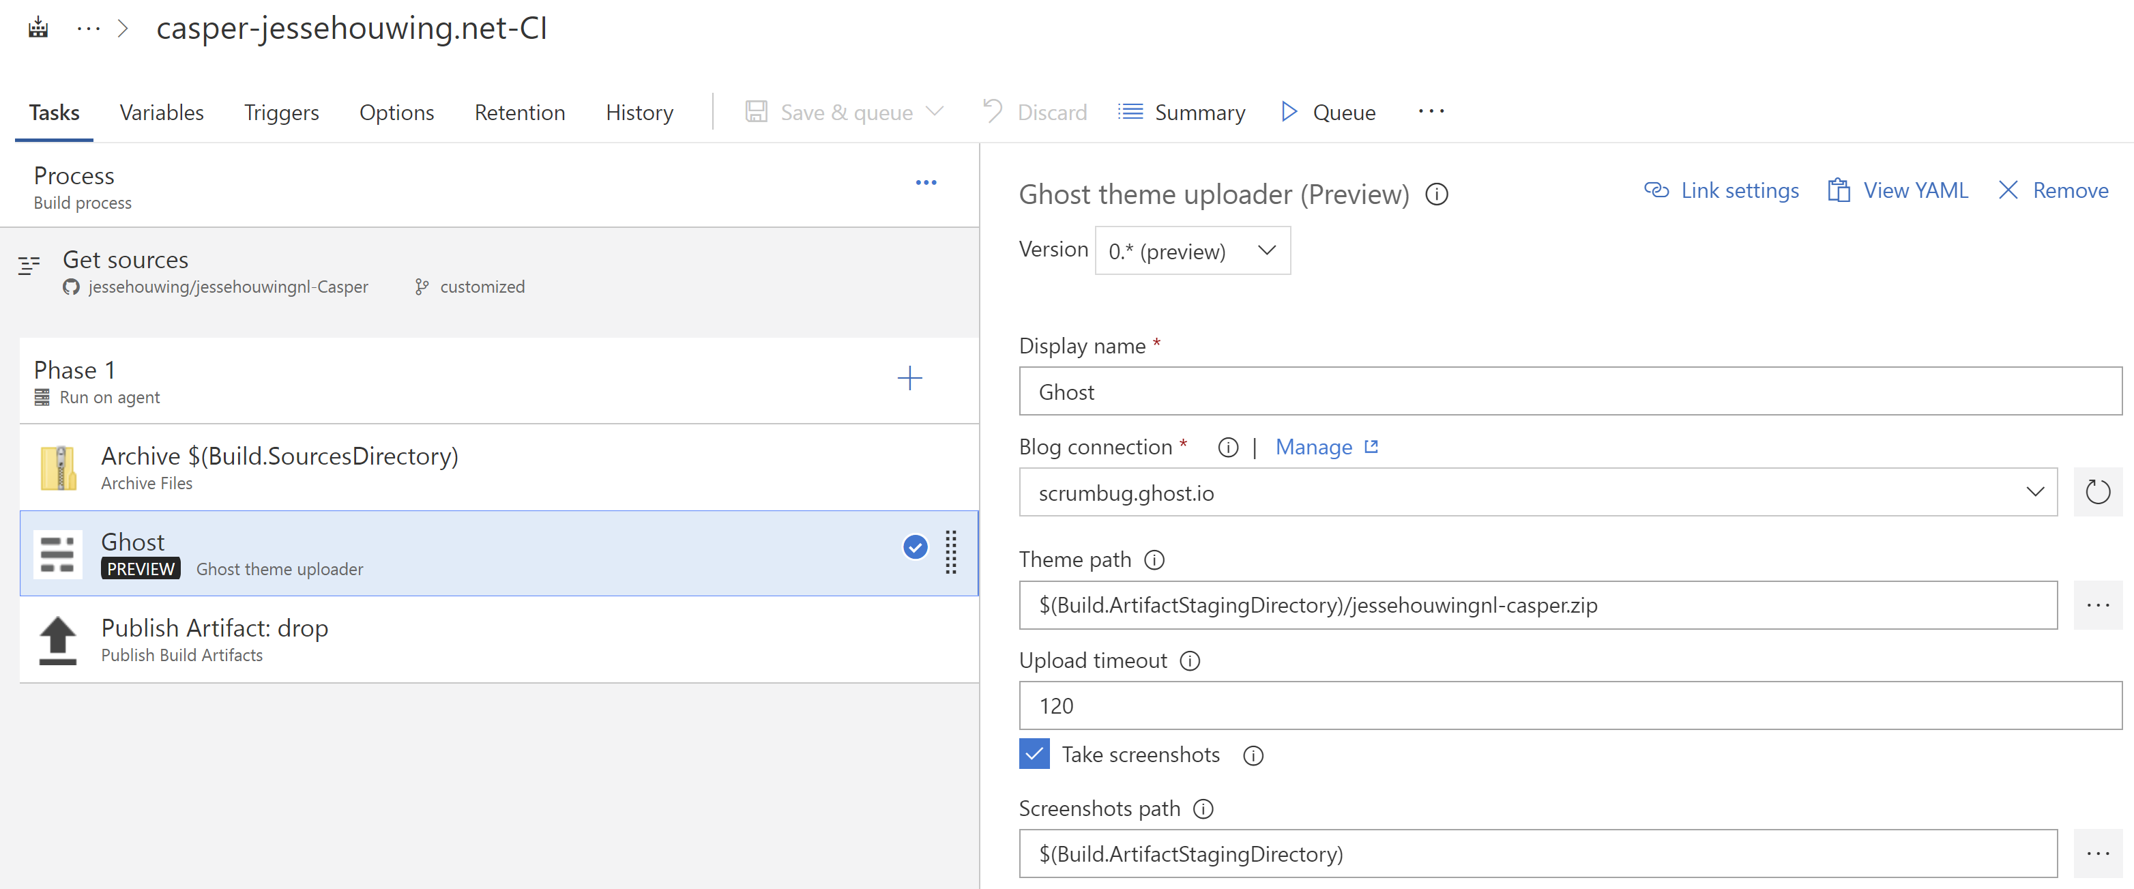Toggle the Ghost task selection checkmark
Image resolution: width=2134 pixels, height=889 pixels.
(x=915, y=546)
